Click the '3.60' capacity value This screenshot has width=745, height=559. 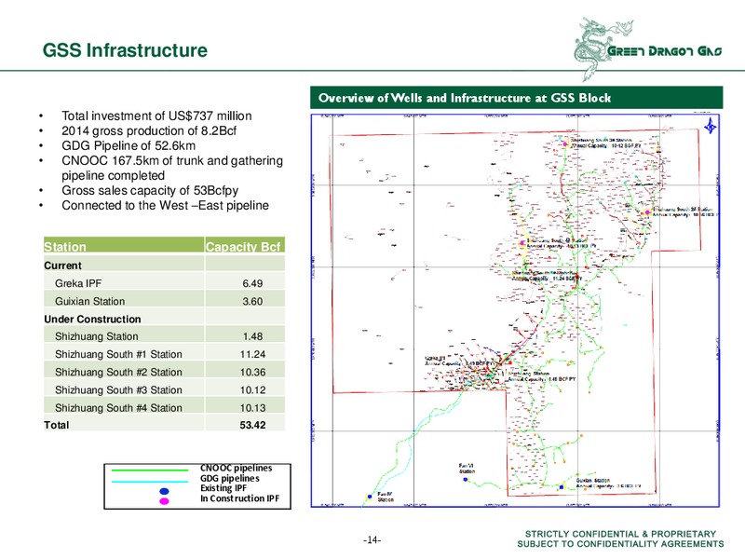pyautogui.click(x=252, y=301)
